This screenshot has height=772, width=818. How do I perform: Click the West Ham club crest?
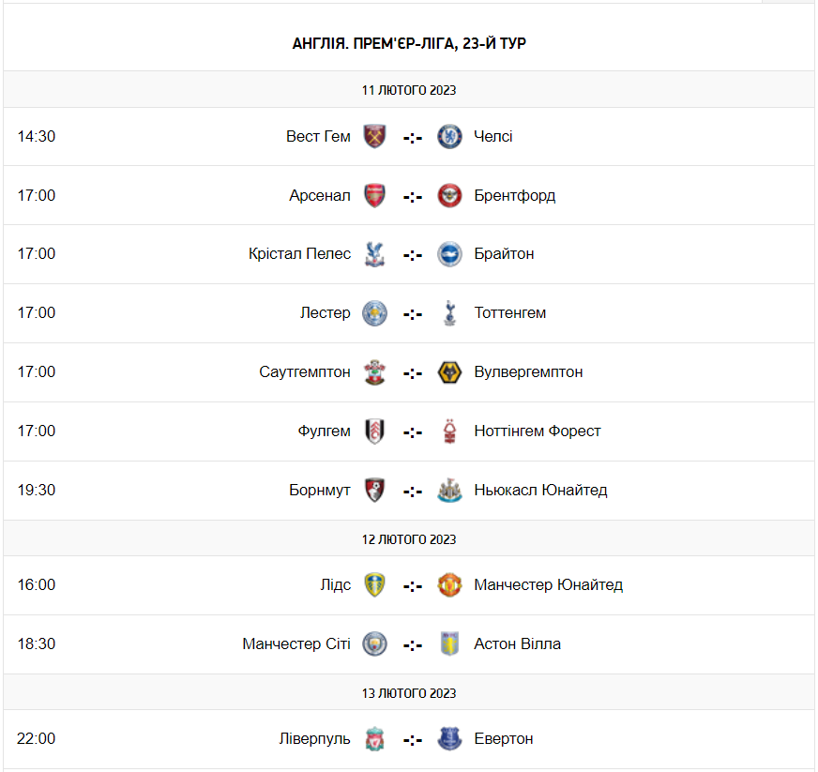click(374, 136)
